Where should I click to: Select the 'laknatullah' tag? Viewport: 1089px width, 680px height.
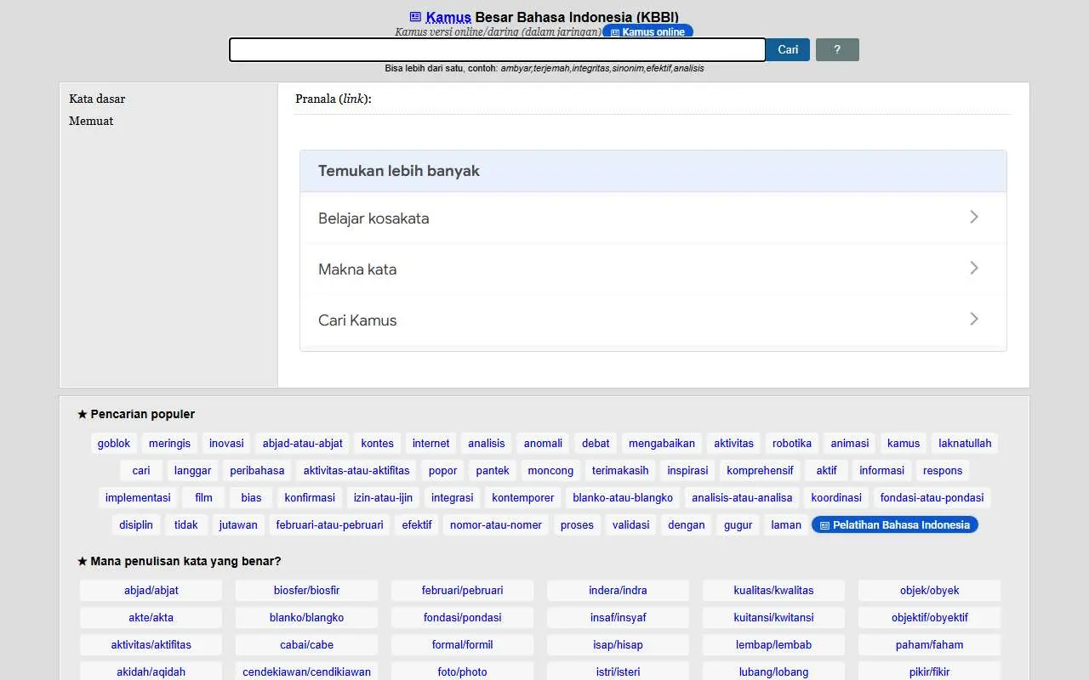pos(965,443)
